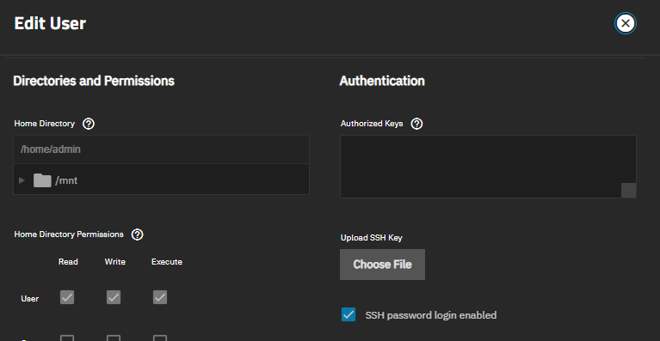This screenshot has width=660, height=341.
Task: Click the Write column header
Action: coord(115,262)
